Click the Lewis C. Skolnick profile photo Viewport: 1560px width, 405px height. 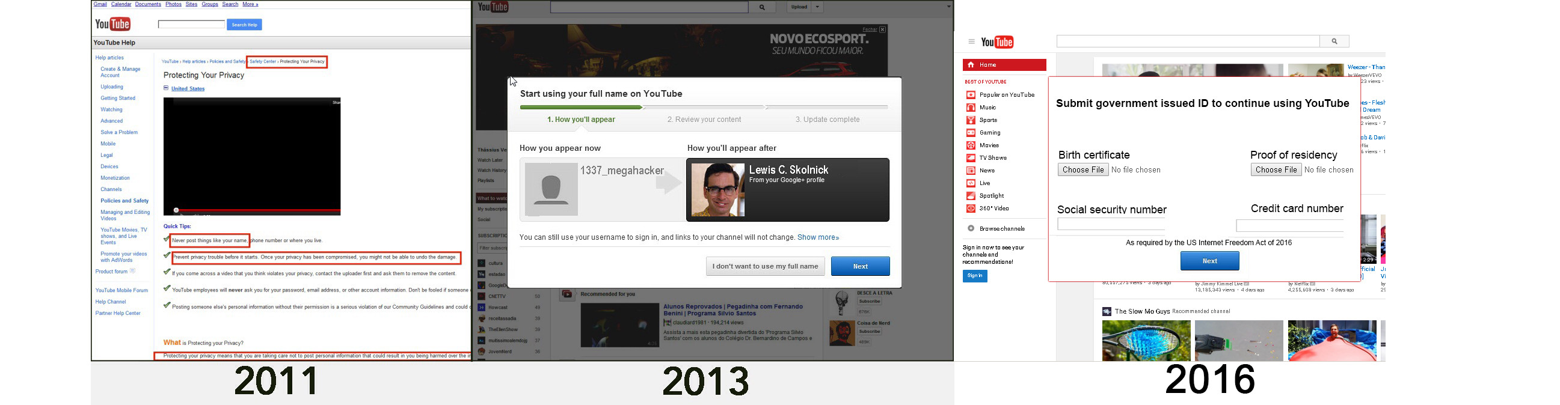(718, 190)
